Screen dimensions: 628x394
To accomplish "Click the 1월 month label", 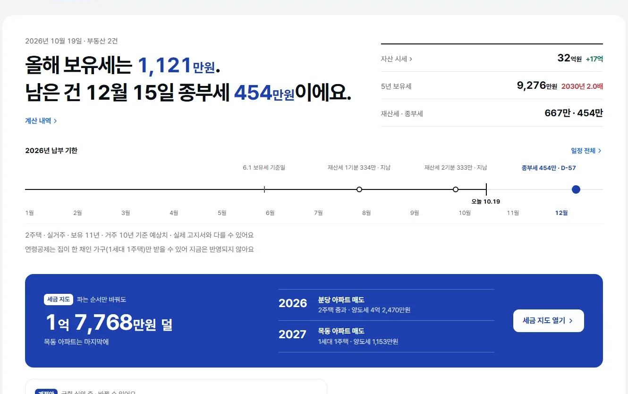I will click(29, 213).
